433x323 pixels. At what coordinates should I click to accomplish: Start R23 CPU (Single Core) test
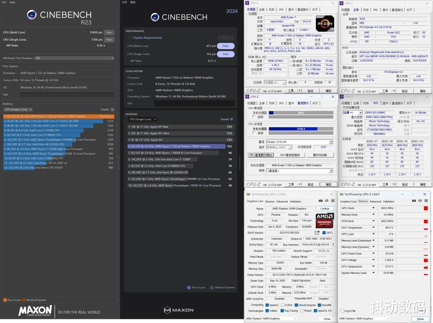pyautogui.click(x=109, y=40)
